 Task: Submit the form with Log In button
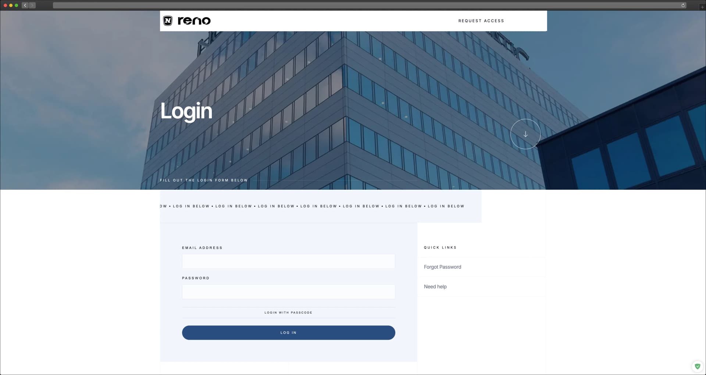point(288,333)
